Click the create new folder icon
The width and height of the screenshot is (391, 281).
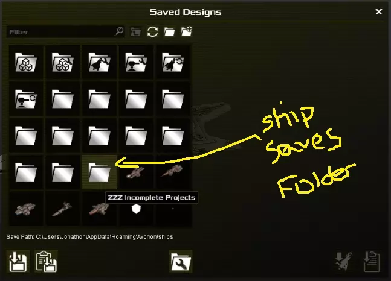tap(187, 31)
